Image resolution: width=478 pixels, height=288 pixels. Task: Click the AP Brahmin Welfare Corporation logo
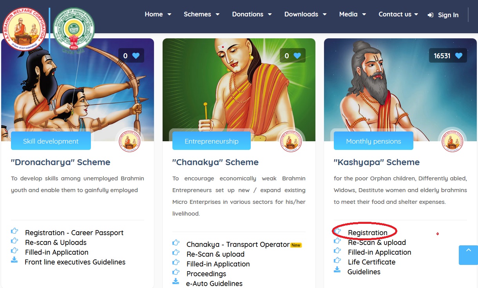[24, 30]
